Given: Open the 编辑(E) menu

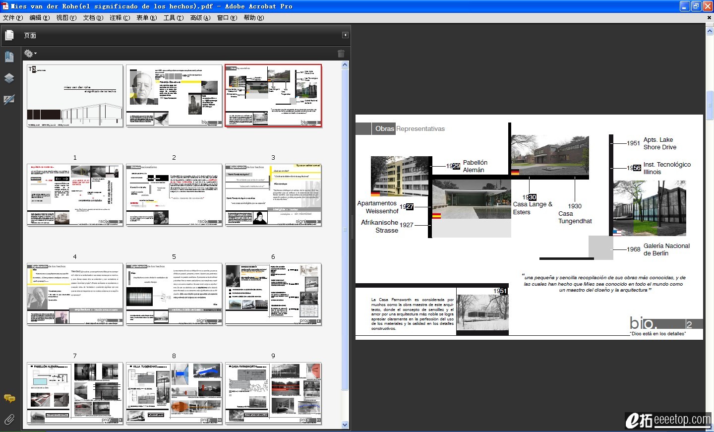Looking at the screenshot, I should (x=40, y=17).
